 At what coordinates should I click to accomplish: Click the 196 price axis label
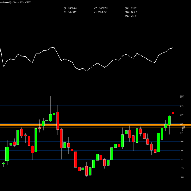click(182, 151)
